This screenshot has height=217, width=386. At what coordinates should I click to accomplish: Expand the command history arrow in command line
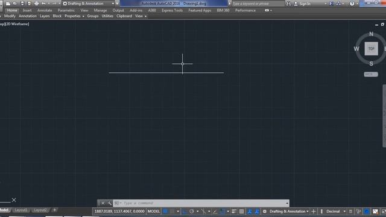[287, 203]
